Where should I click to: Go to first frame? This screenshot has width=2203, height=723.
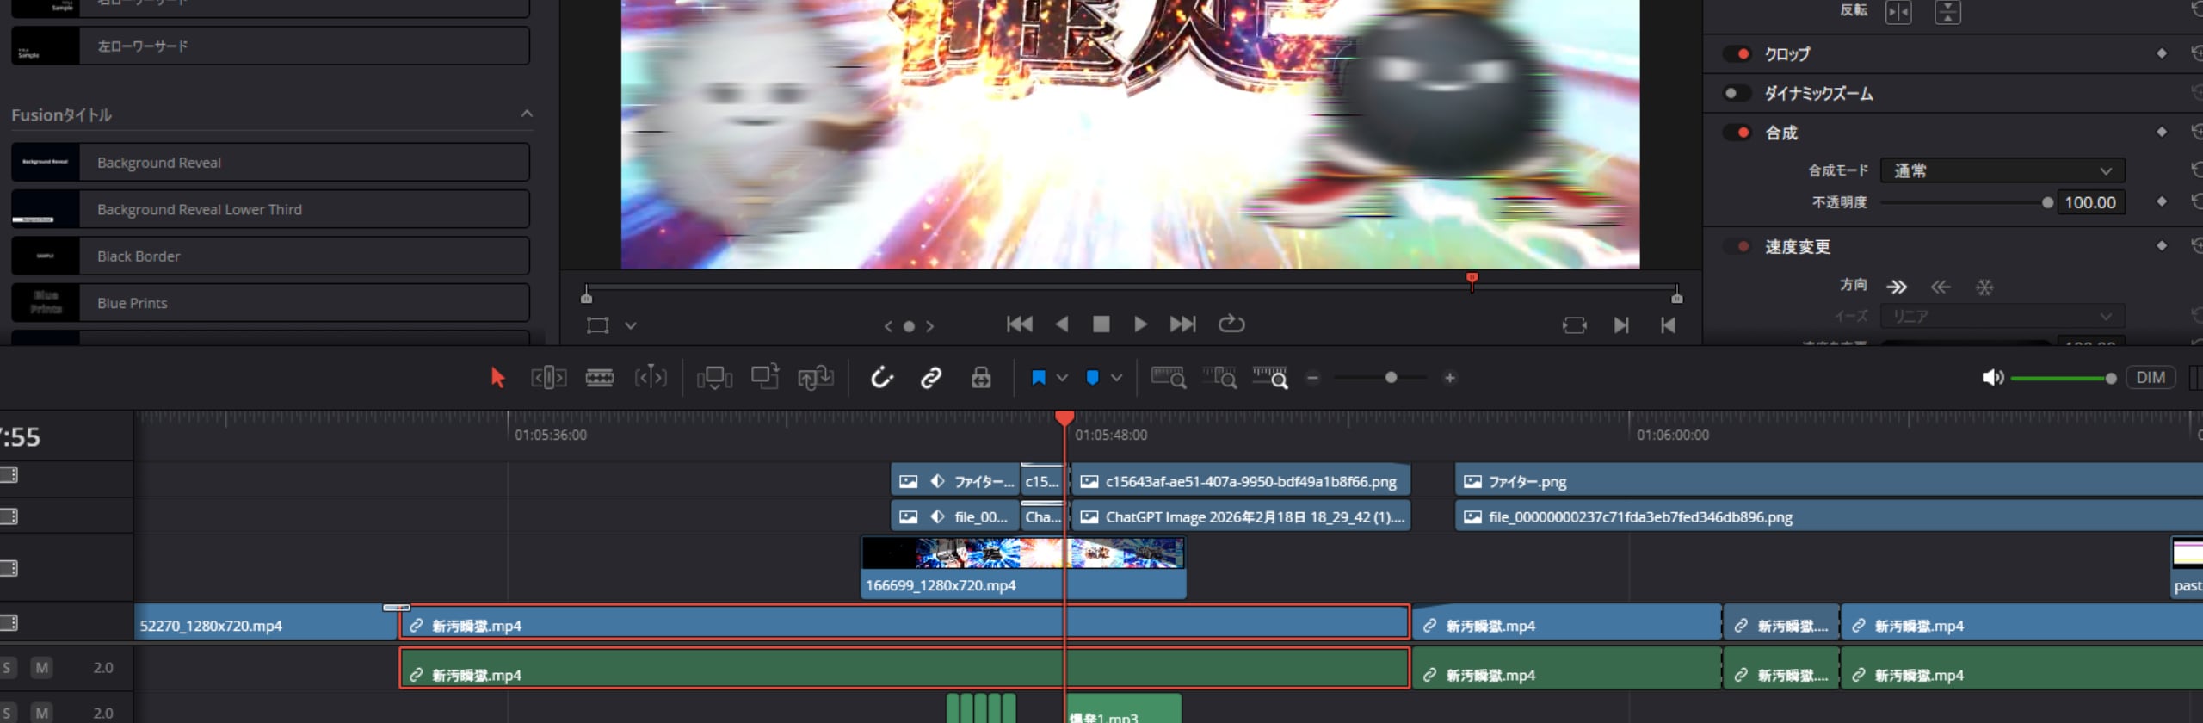1020,324
